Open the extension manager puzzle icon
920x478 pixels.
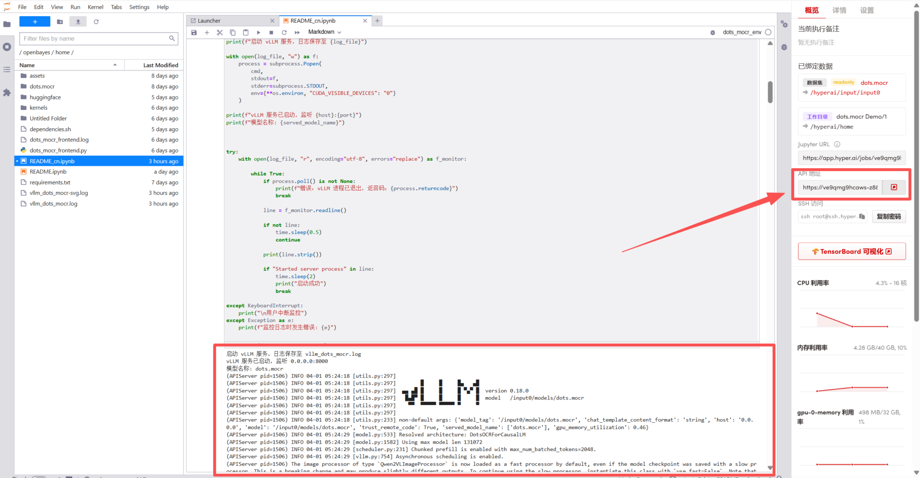7,92
